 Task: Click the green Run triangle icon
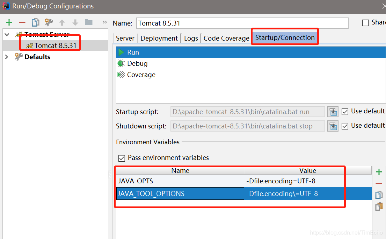tap(121, 52)
